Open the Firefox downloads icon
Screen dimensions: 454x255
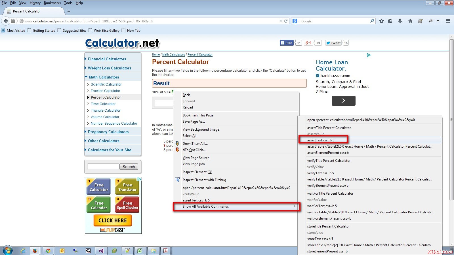tap(400, 21)
